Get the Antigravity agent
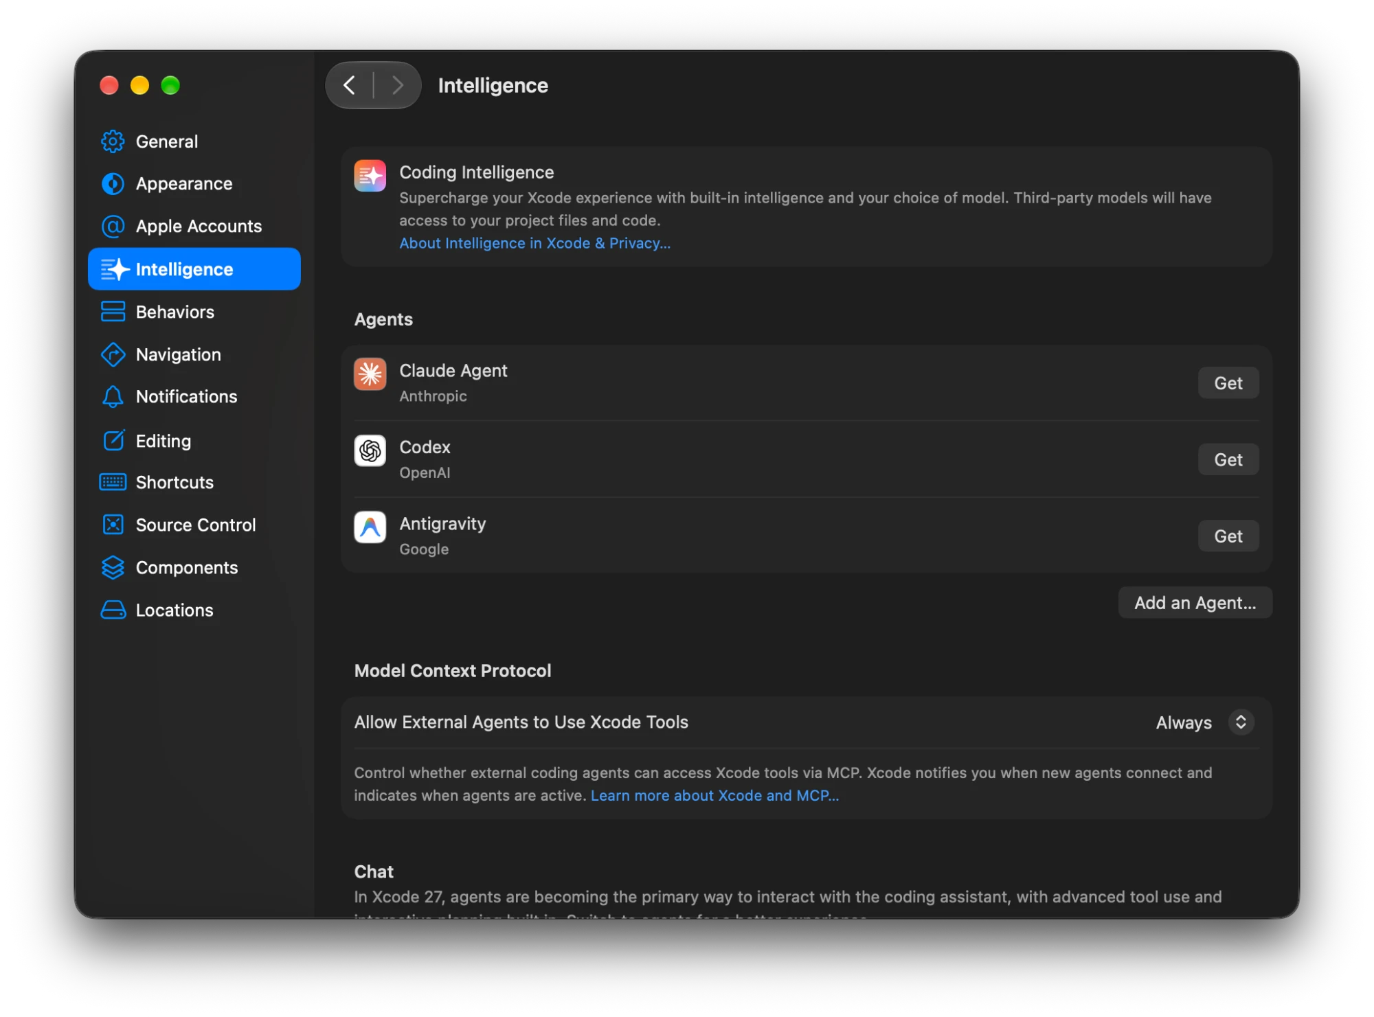This screenshot has height=1017, width=1374. pos(1228,536)
